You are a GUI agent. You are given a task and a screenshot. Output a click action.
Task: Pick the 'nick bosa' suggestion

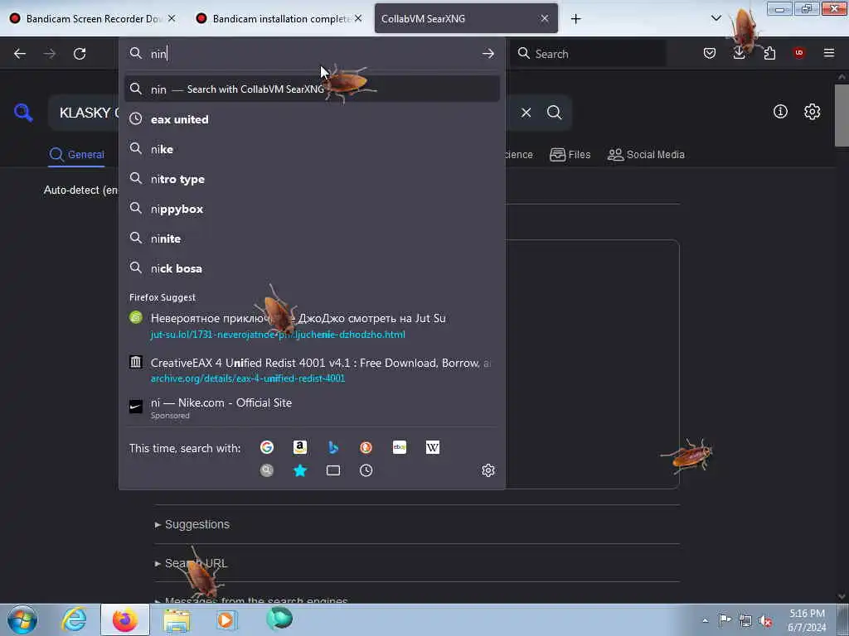tap(312, 268)
